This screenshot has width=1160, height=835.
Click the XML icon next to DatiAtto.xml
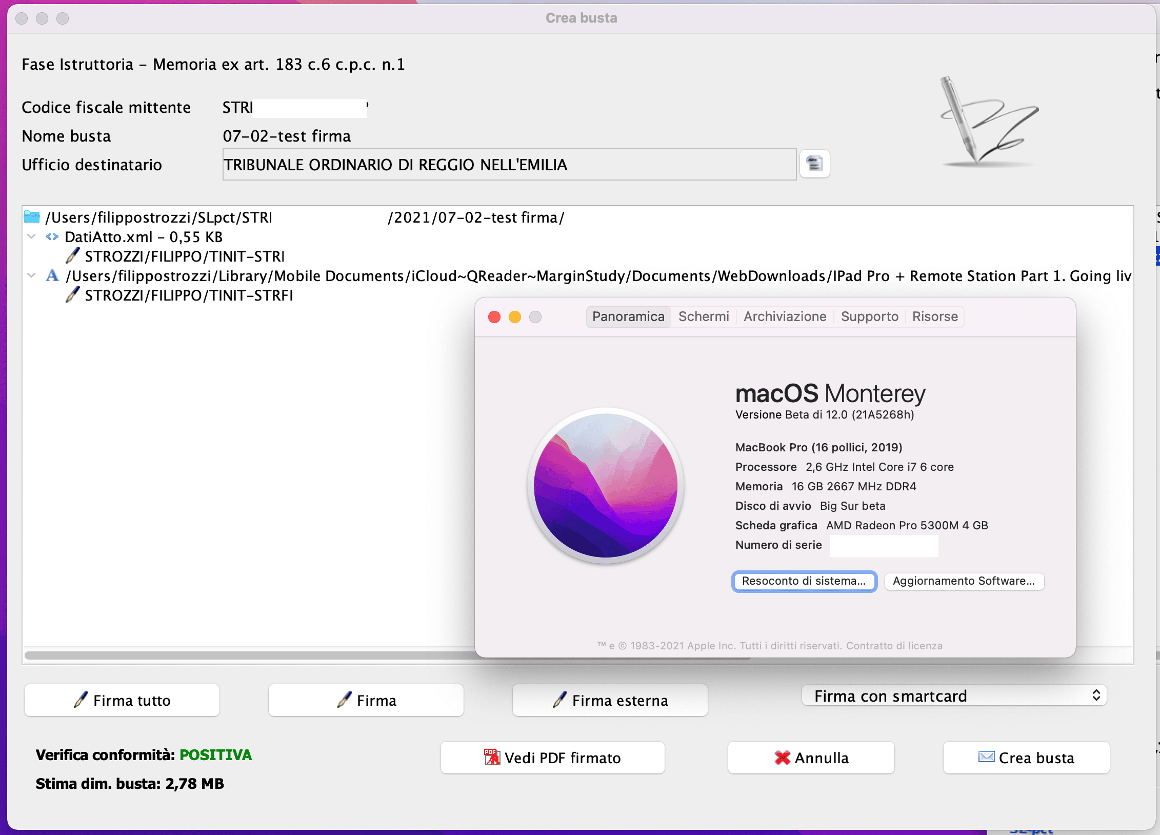click(x=52, y=236)
